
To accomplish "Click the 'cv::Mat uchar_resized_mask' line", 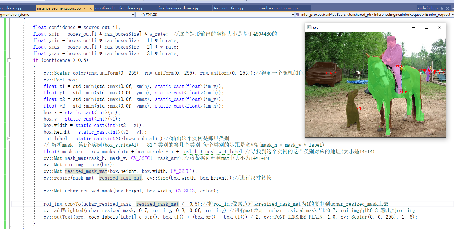I will pos(131,191).
